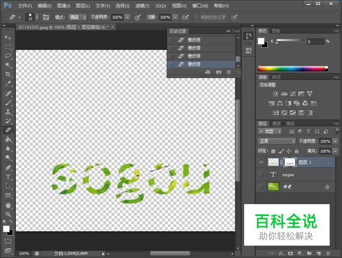Select the Pen tool
342x258 pixels.
click(8, 168)
